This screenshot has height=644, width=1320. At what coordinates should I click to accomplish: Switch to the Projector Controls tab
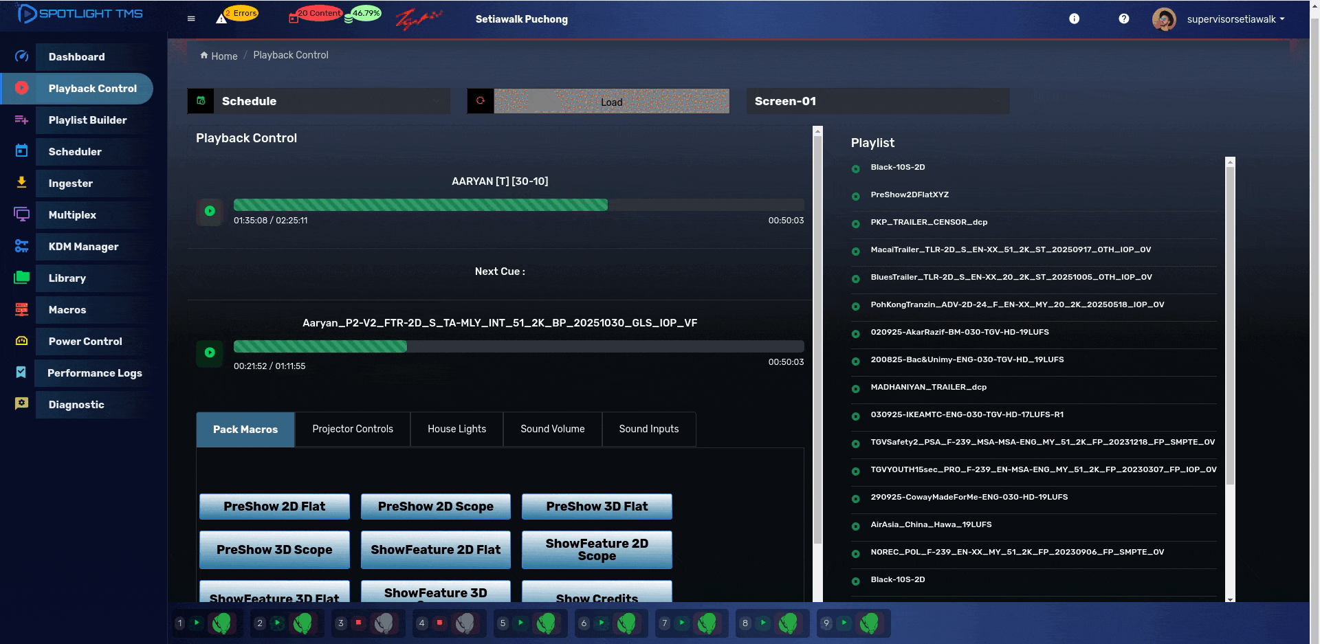click(x=353, y=429)
